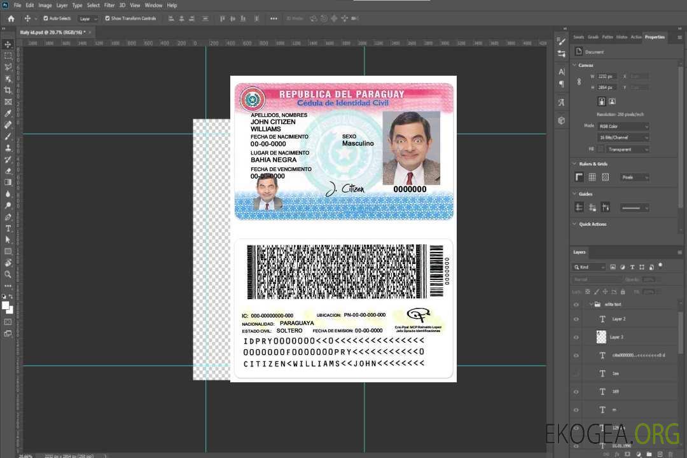Select the Eyedropper tool in toolbar
The height and width of the screenshot is (458, 687).
(x=8, y=113)
